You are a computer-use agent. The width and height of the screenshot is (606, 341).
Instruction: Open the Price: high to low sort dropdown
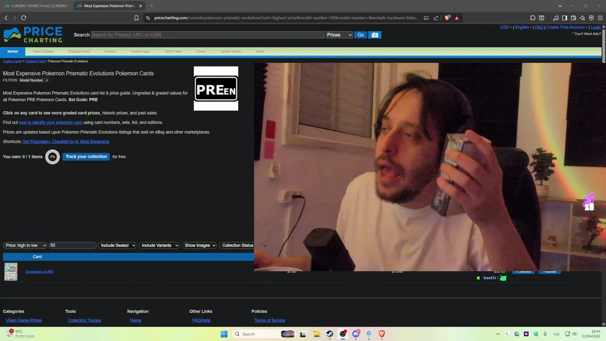click(x=25, y=245)
